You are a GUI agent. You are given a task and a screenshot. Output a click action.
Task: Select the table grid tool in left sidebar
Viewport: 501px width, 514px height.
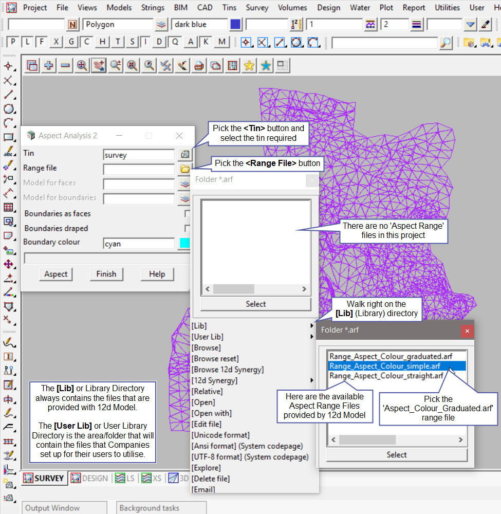9,208
